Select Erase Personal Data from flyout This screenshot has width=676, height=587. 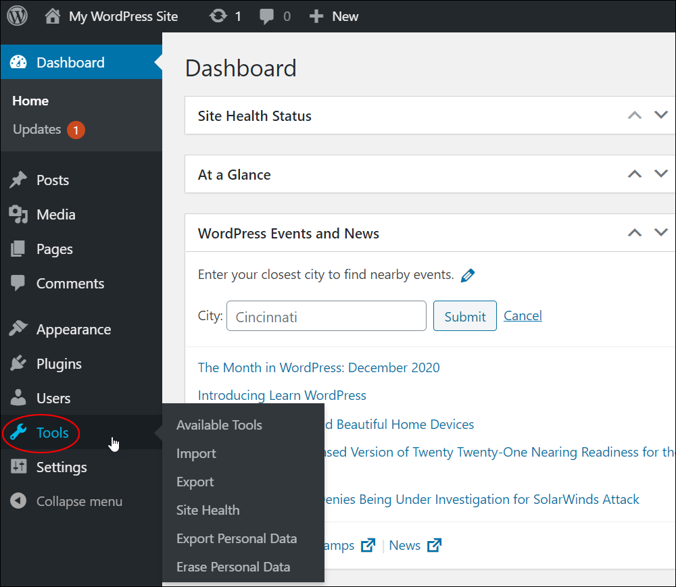pyautogui.click(x=233, y=567)
